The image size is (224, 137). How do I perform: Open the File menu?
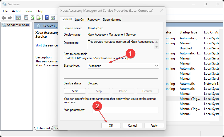(5, 11)
